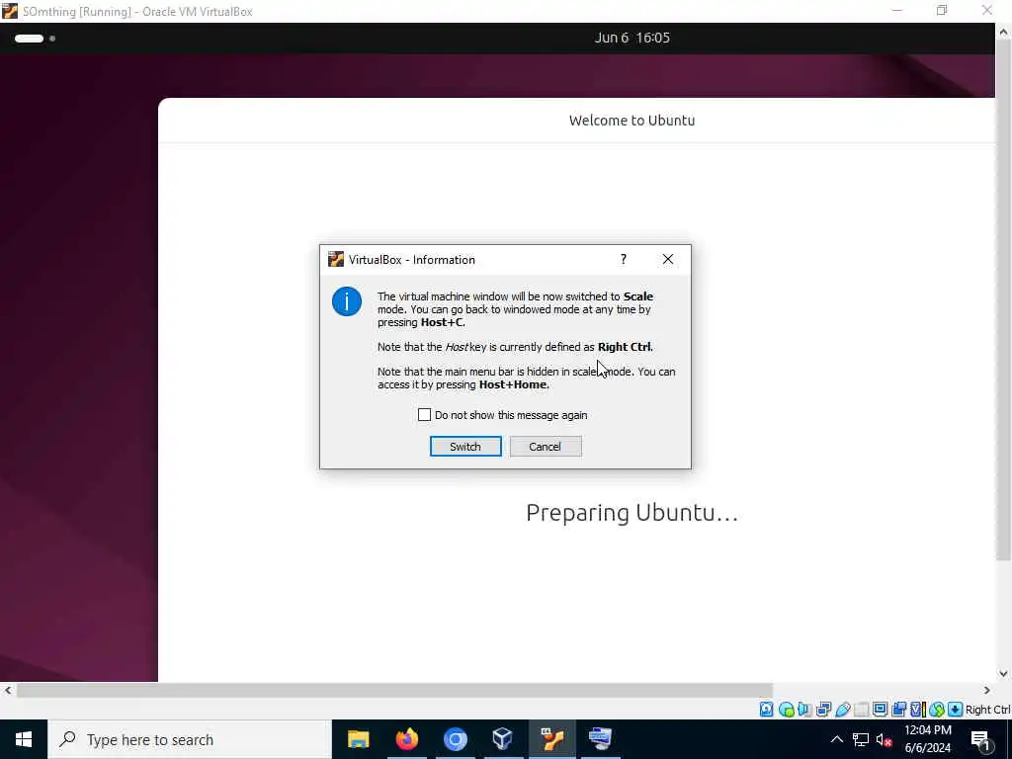Click the 'Preparing Ubuntu...' text

[x=632, y=513]
